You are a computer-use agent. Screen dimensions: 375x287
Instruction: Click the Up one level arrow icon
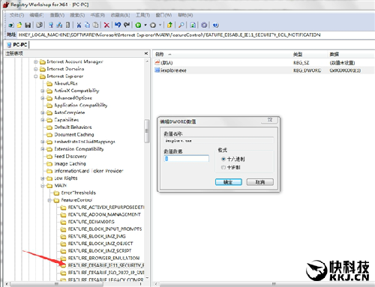pos(170,25)
